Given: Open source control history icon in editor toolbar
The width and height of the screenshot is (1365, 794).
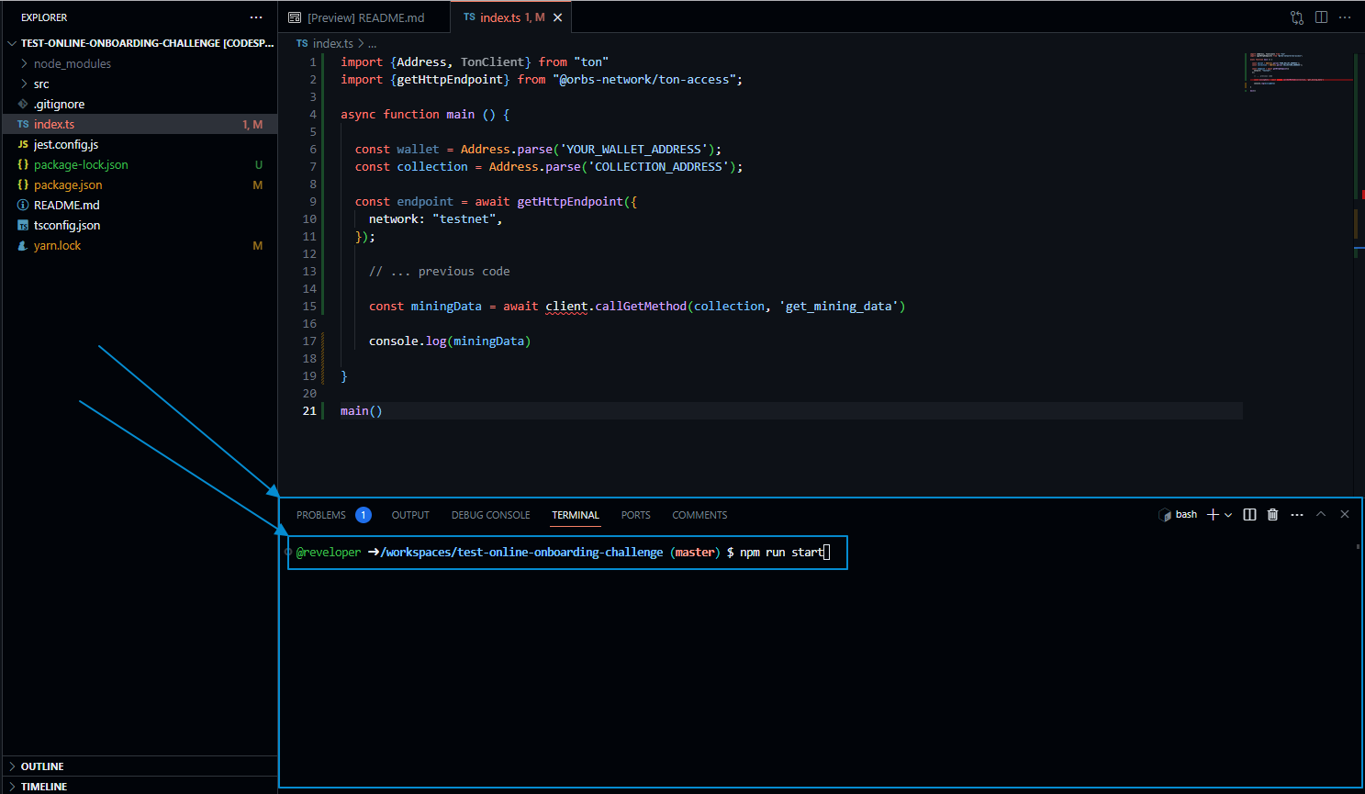Looking at the screenshot, I should tap(1296, 17).
